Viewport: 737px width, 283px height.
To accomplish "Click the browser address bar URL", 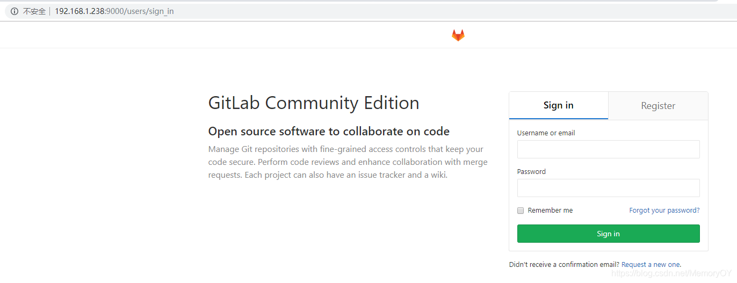I will [x=114, y=11].
